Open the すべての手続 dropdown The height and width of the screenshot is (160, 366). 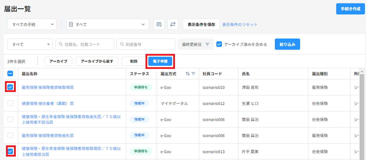32,24
